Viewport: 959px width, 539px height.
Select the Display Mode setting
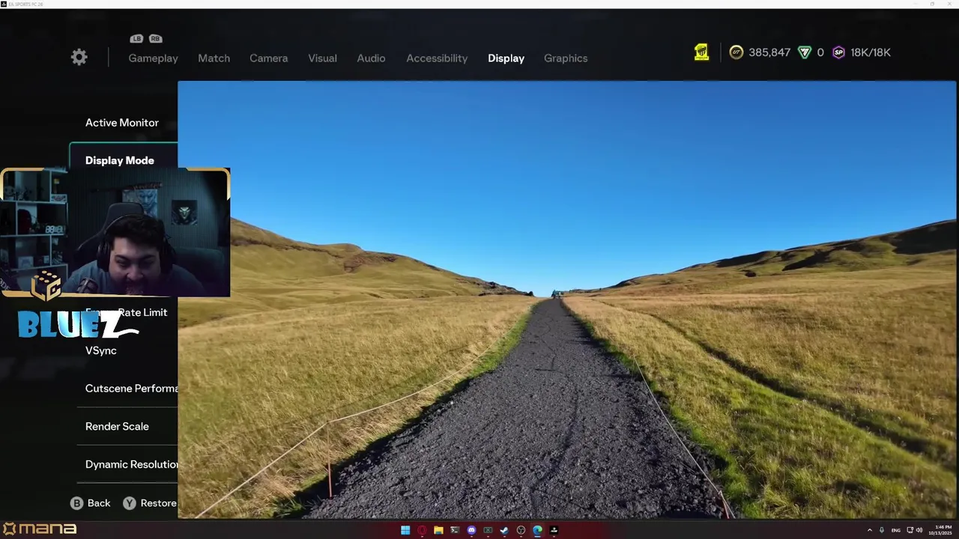[x=124, y=160]
